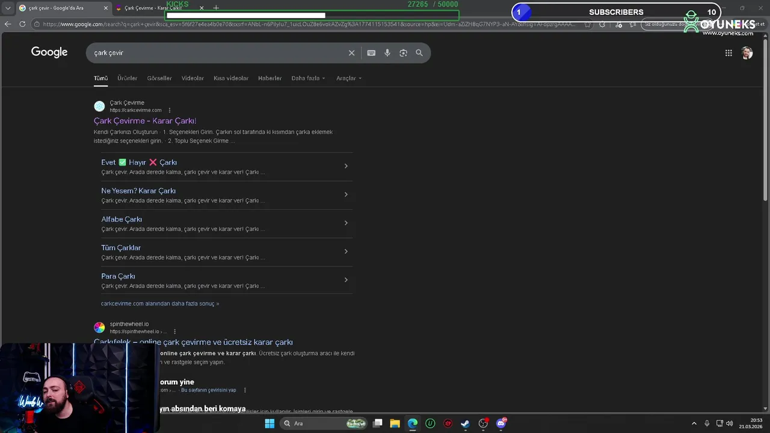Expand the Daha fazla dropdown
The height and width of the screenshot is (433, 770).
308,78
